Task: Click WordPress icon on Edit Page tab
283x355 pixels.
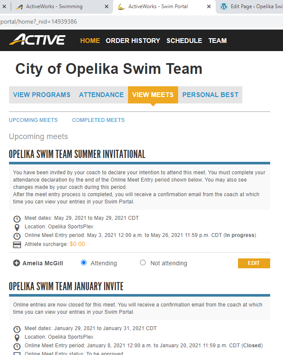Action: pyautogui.click(x=224, y=6)
